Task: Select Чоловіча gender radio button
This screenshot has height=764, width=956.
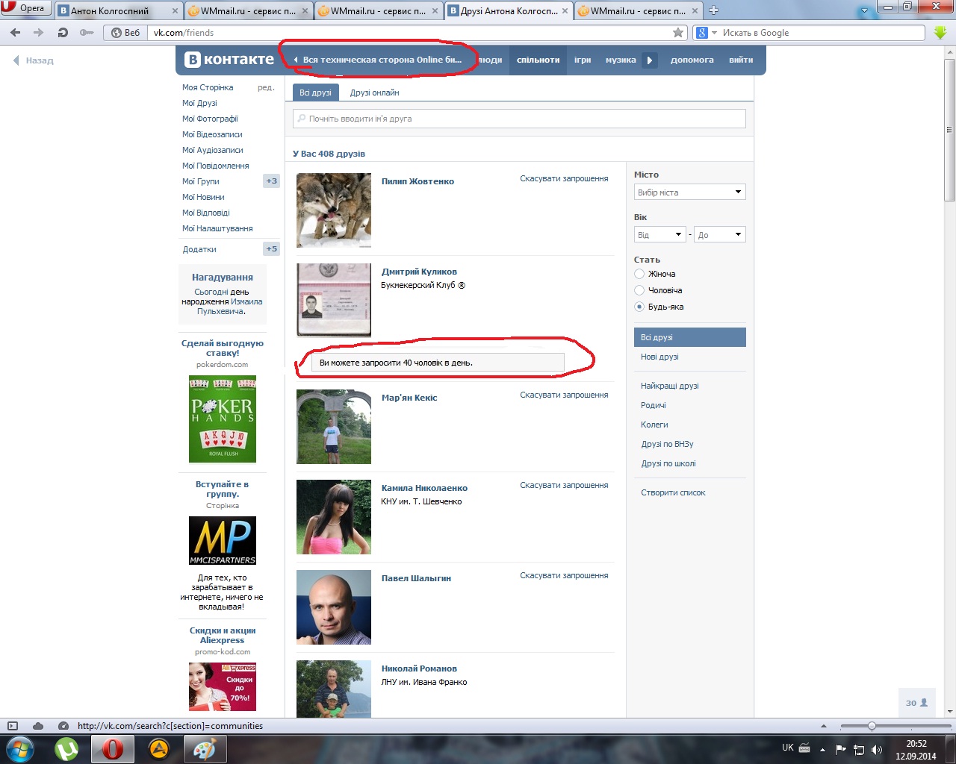Action: click(639, 290)
